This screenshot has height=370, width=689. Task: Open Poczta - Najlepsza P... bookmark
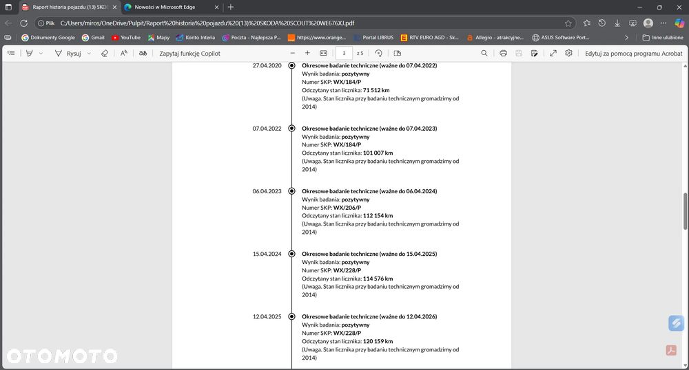[x=251, y=38]
